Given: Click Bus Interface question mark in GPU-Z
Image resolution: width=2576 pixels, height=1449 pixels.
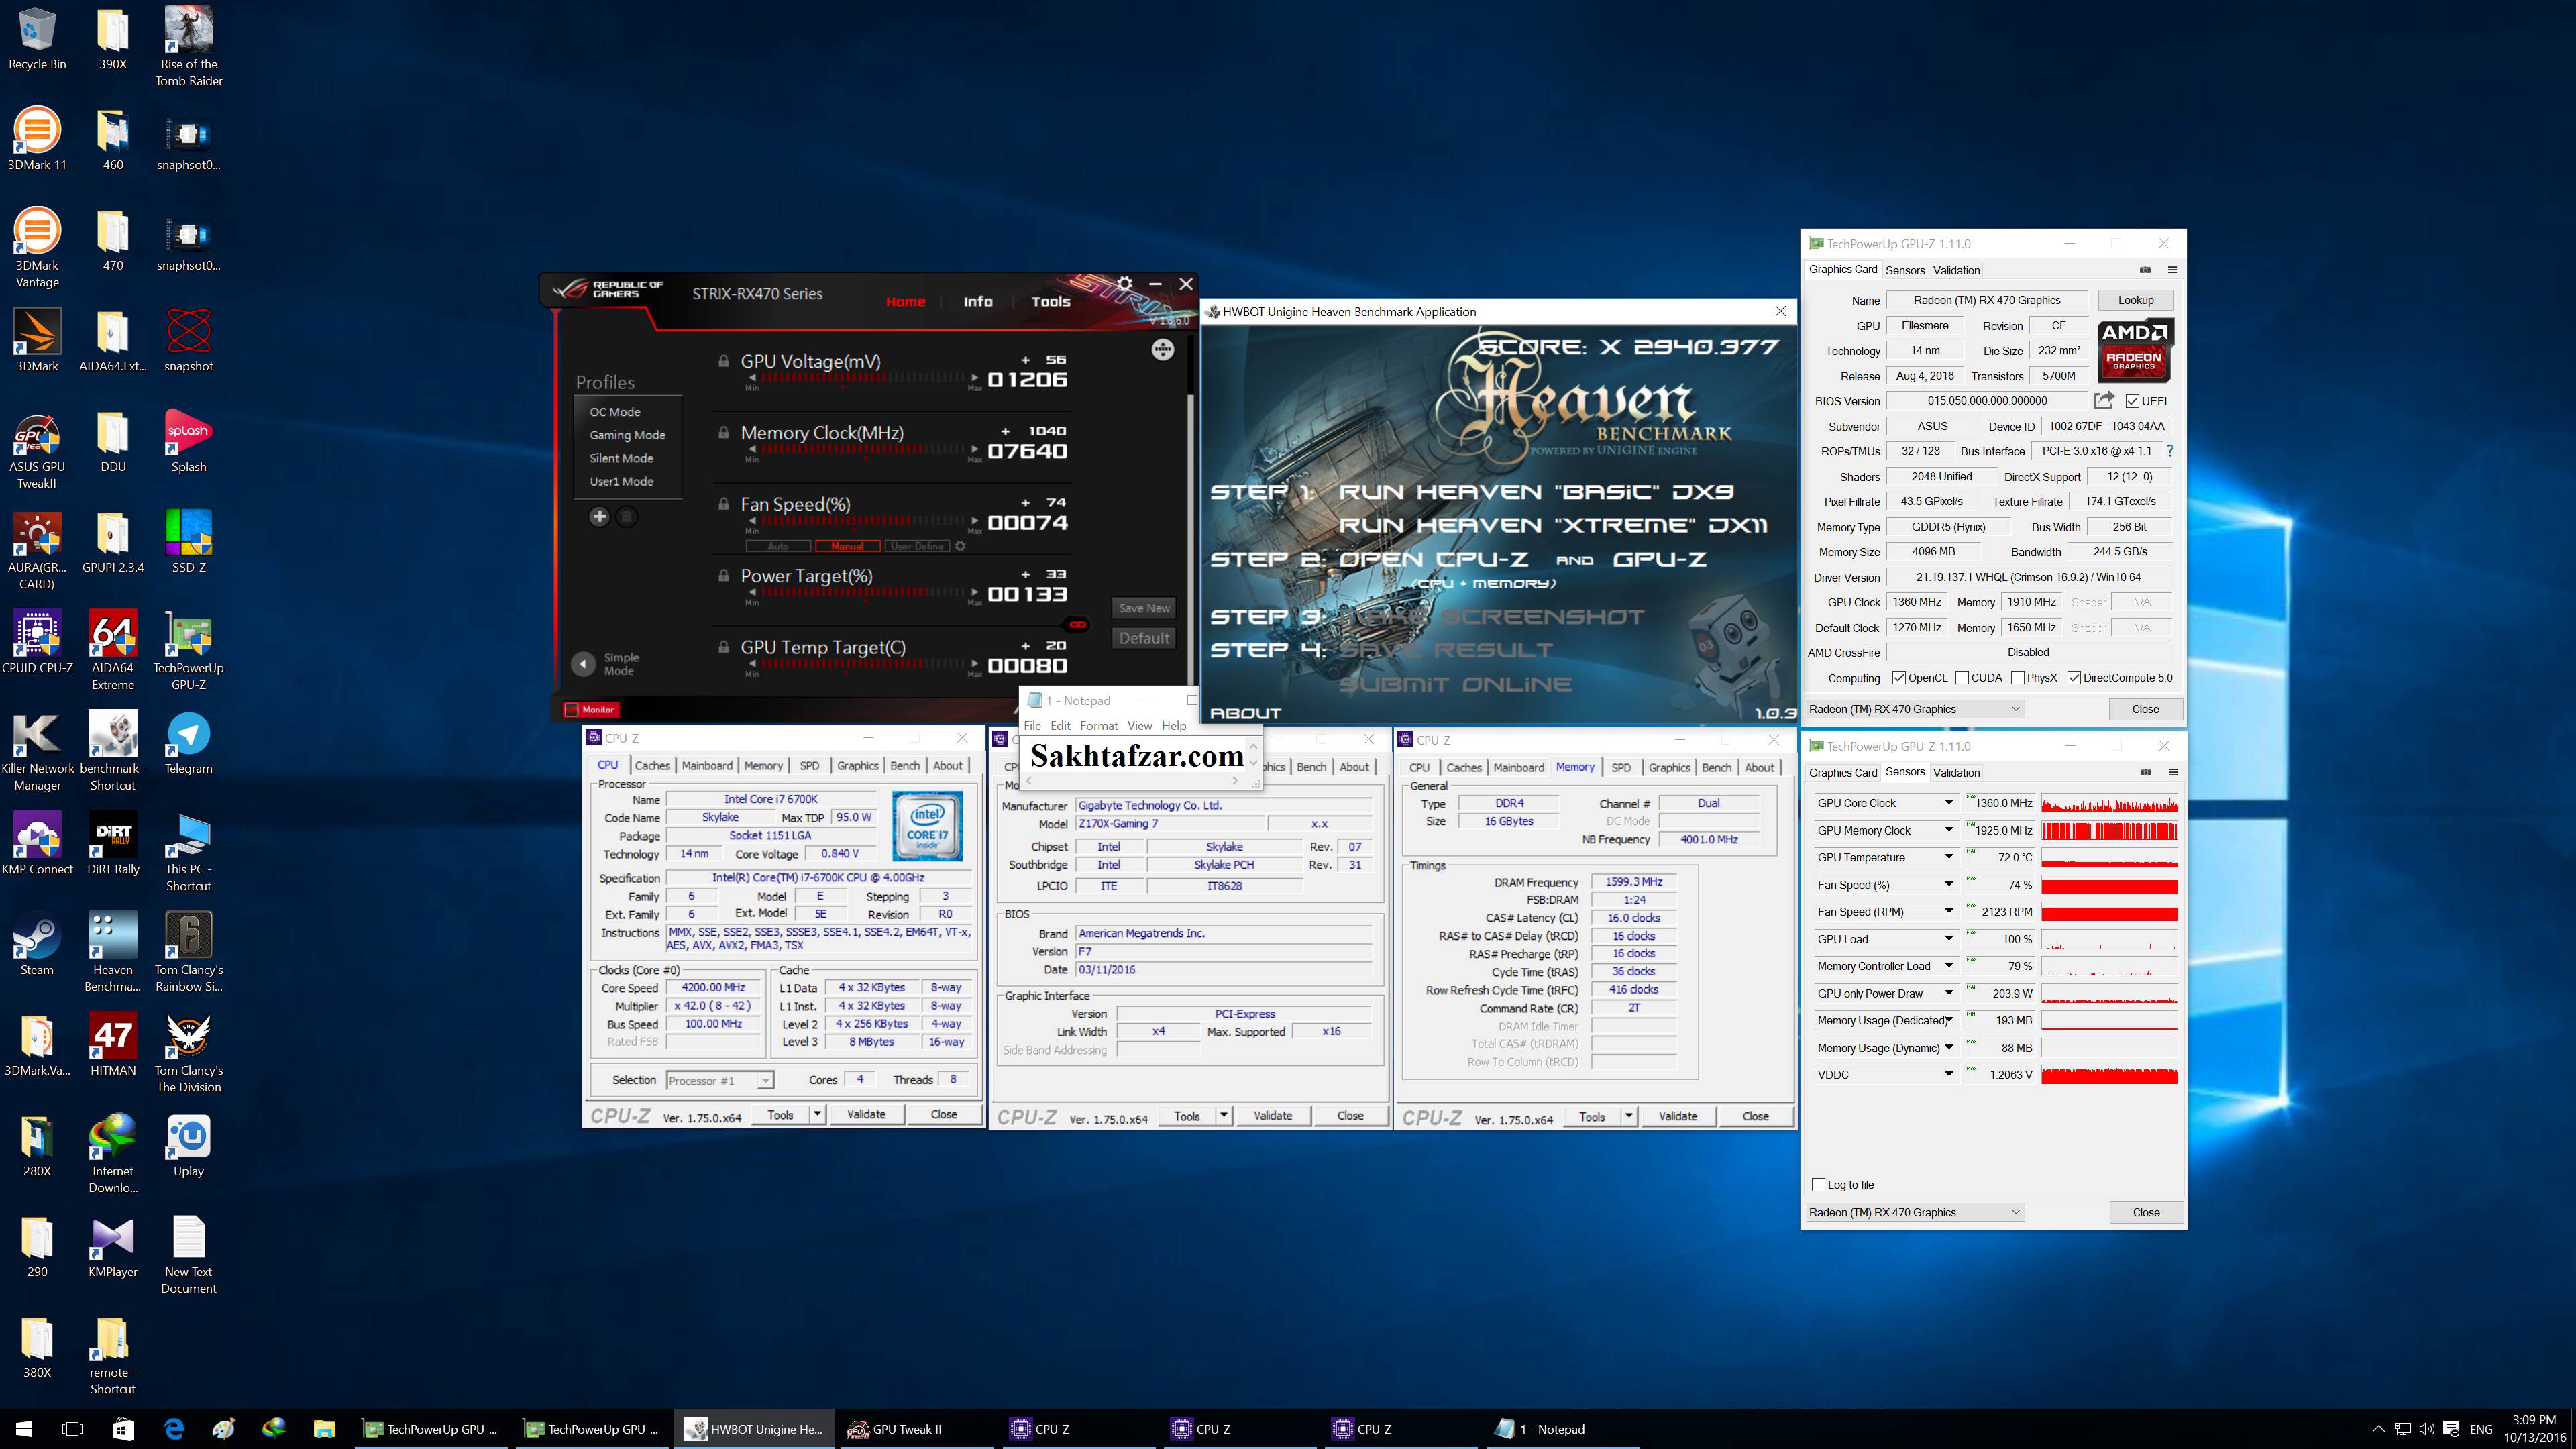Looking at the screenshot, I should click(x=2170, y=451).
